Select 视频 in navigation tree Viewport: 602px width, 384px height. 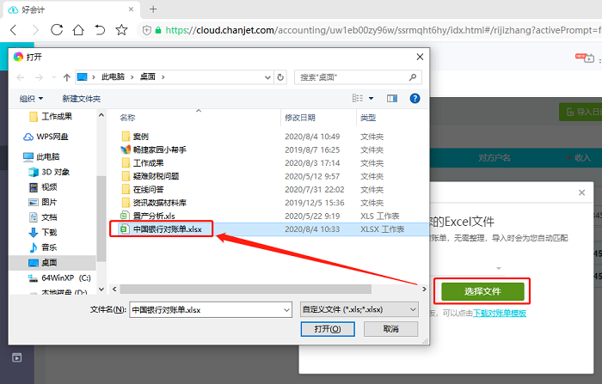(x=43, y=186)
